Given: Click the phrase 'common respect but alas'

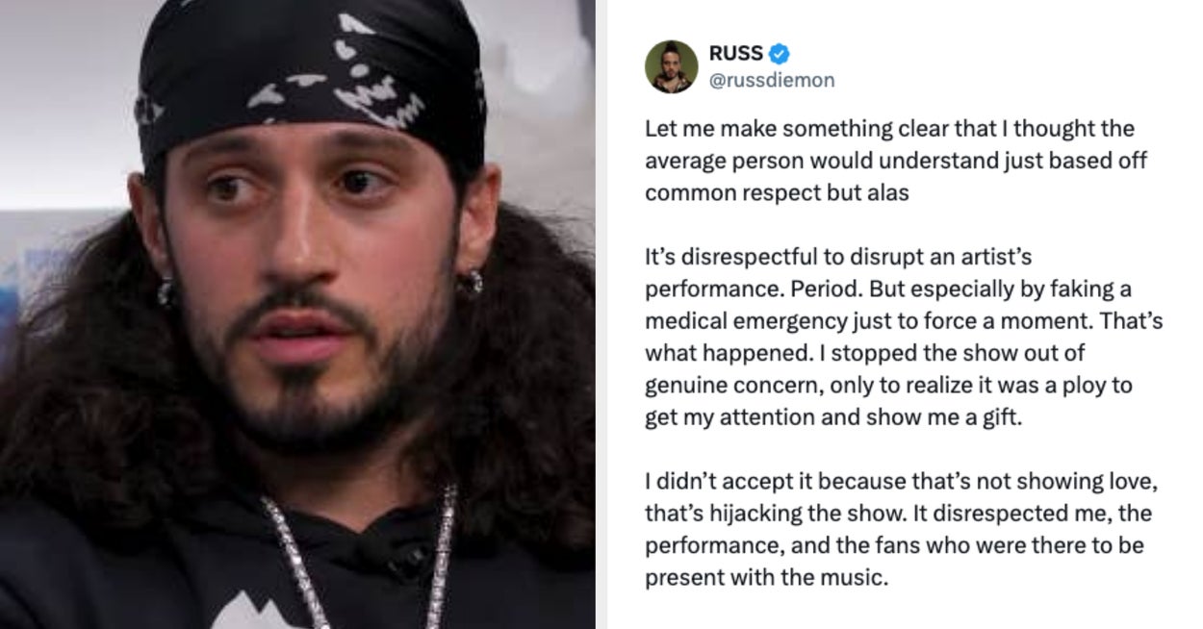Looking at the screenshot, I should pos(778,191).
